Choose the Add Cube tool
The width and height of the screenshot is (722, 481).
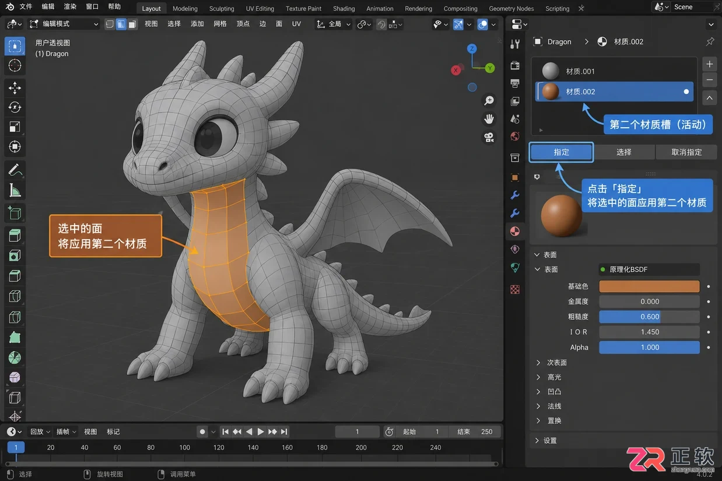[x=15, y=213]
